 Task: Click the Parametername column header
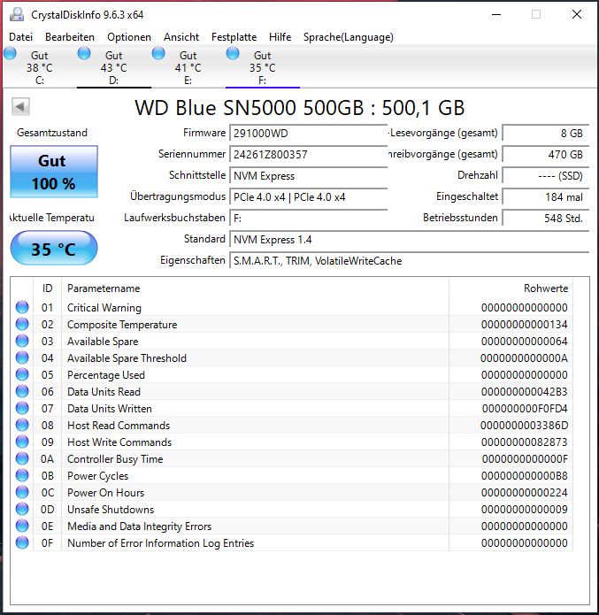pos(255,288)
